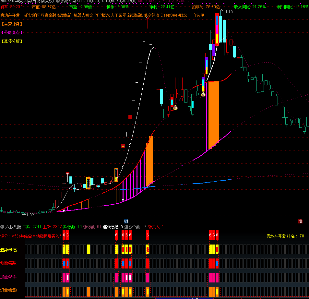Select the DeepSeek概念 concept tag
The width and height of the screenshot is (309, 299).
[x=174, y=15]
